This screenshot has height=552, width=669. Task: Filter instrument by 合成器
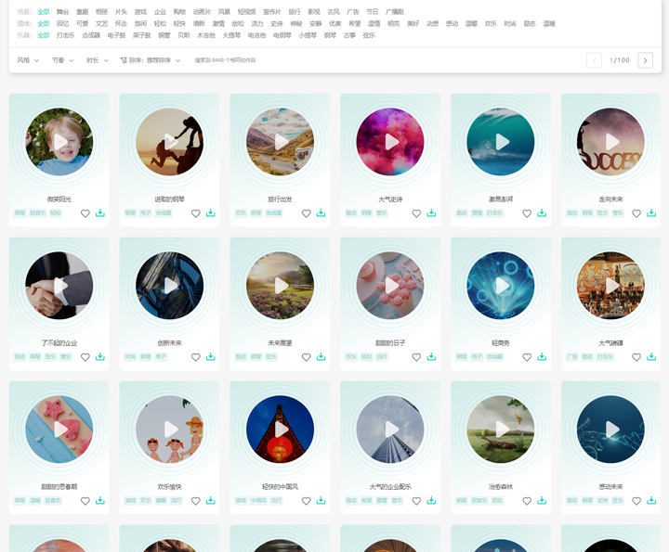(x=91, y=35)
